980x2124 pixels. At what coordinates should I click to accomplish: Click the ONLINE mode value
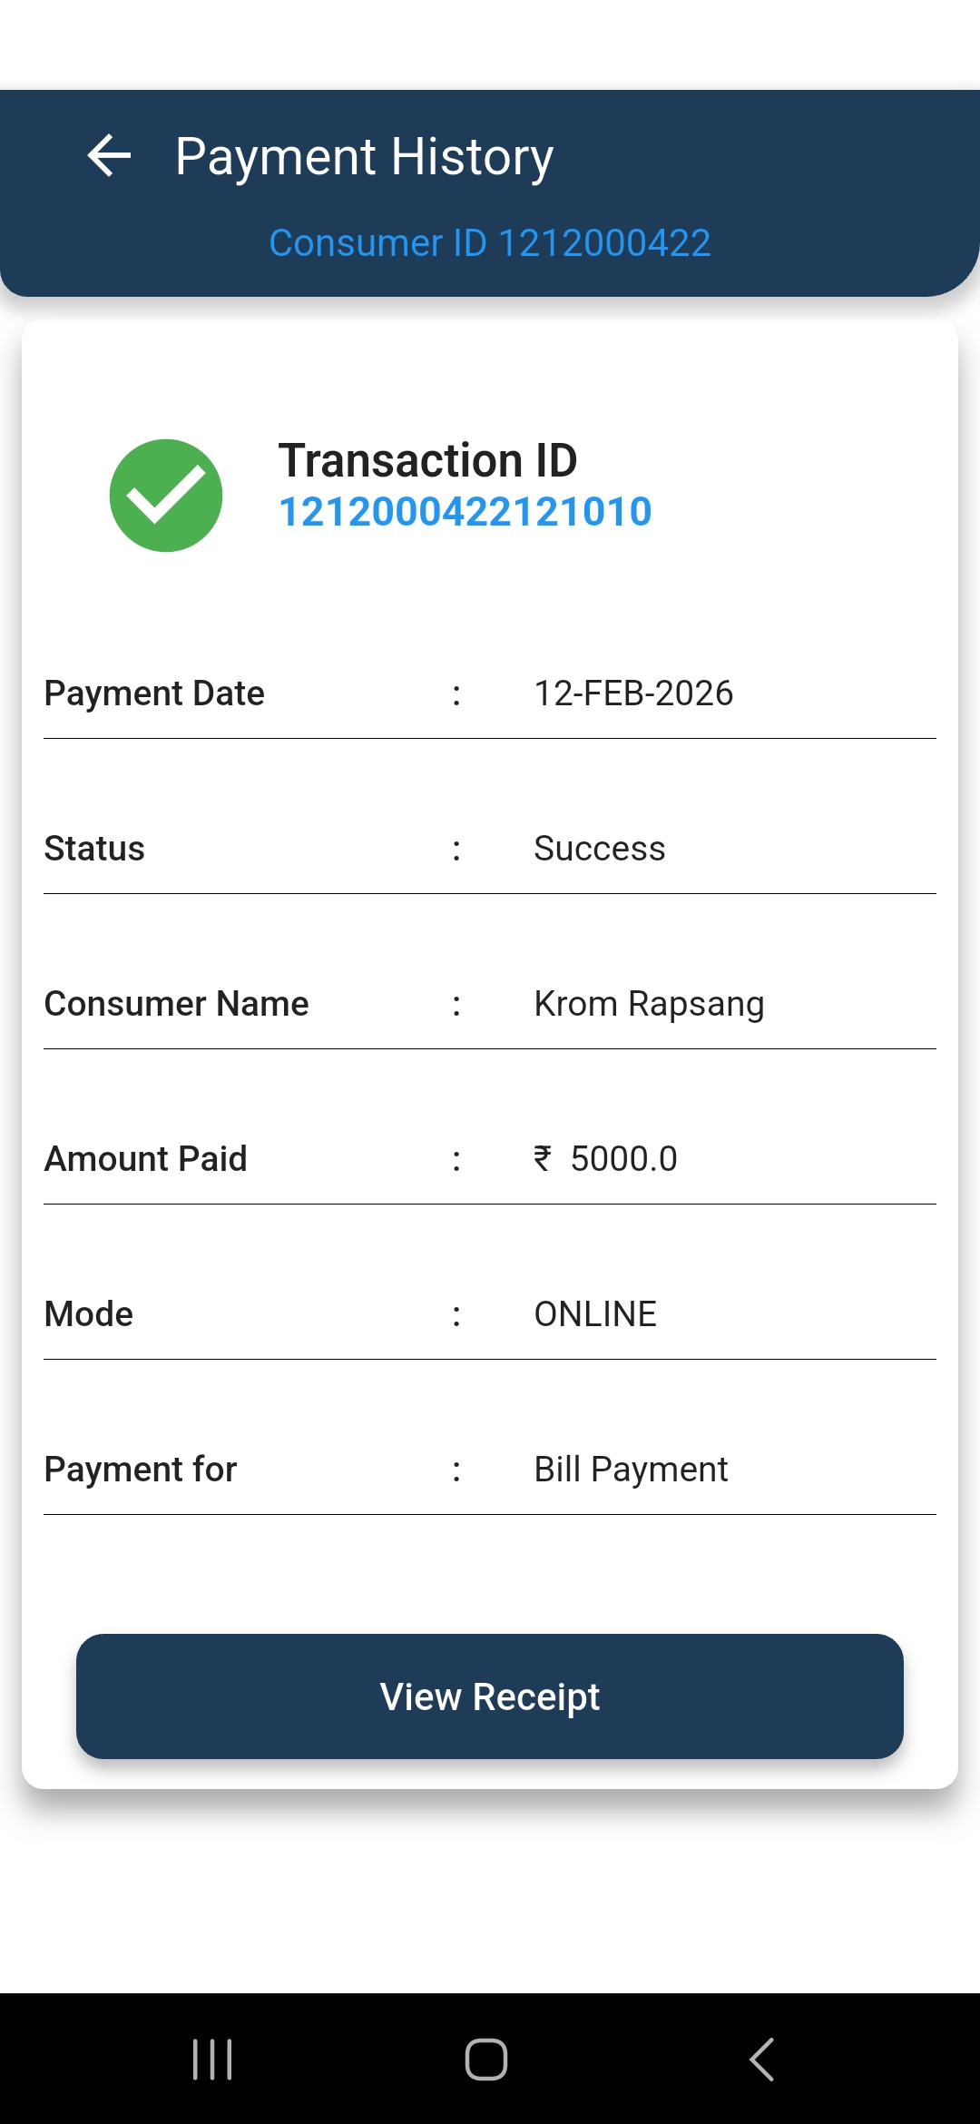tap(594, 1314)
